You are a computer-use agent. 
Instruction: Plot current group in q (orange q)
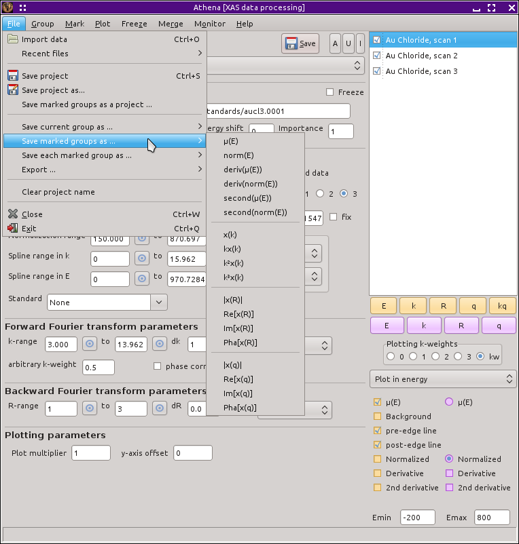[473, 306]
